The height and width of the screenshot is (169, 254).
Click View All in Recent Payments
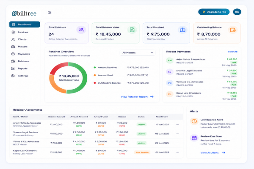(x=232, y=52)
